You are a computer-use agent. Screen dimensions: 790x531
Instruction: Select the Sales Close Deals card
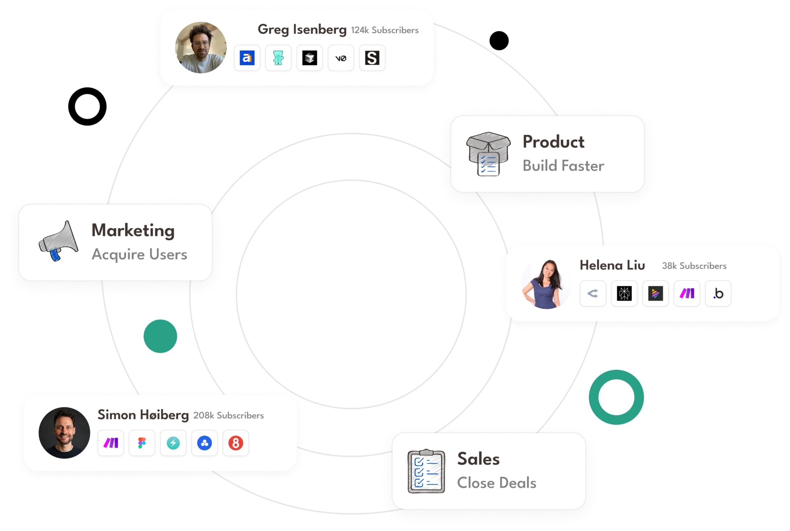click(x=489, y=471)
